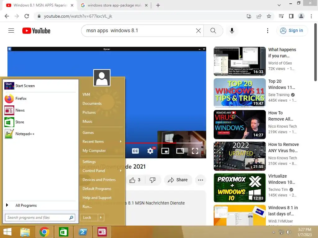The height and width of the screenshot is (238, 318).
Task: Open Chrome profile avatar
Action: 301,16
